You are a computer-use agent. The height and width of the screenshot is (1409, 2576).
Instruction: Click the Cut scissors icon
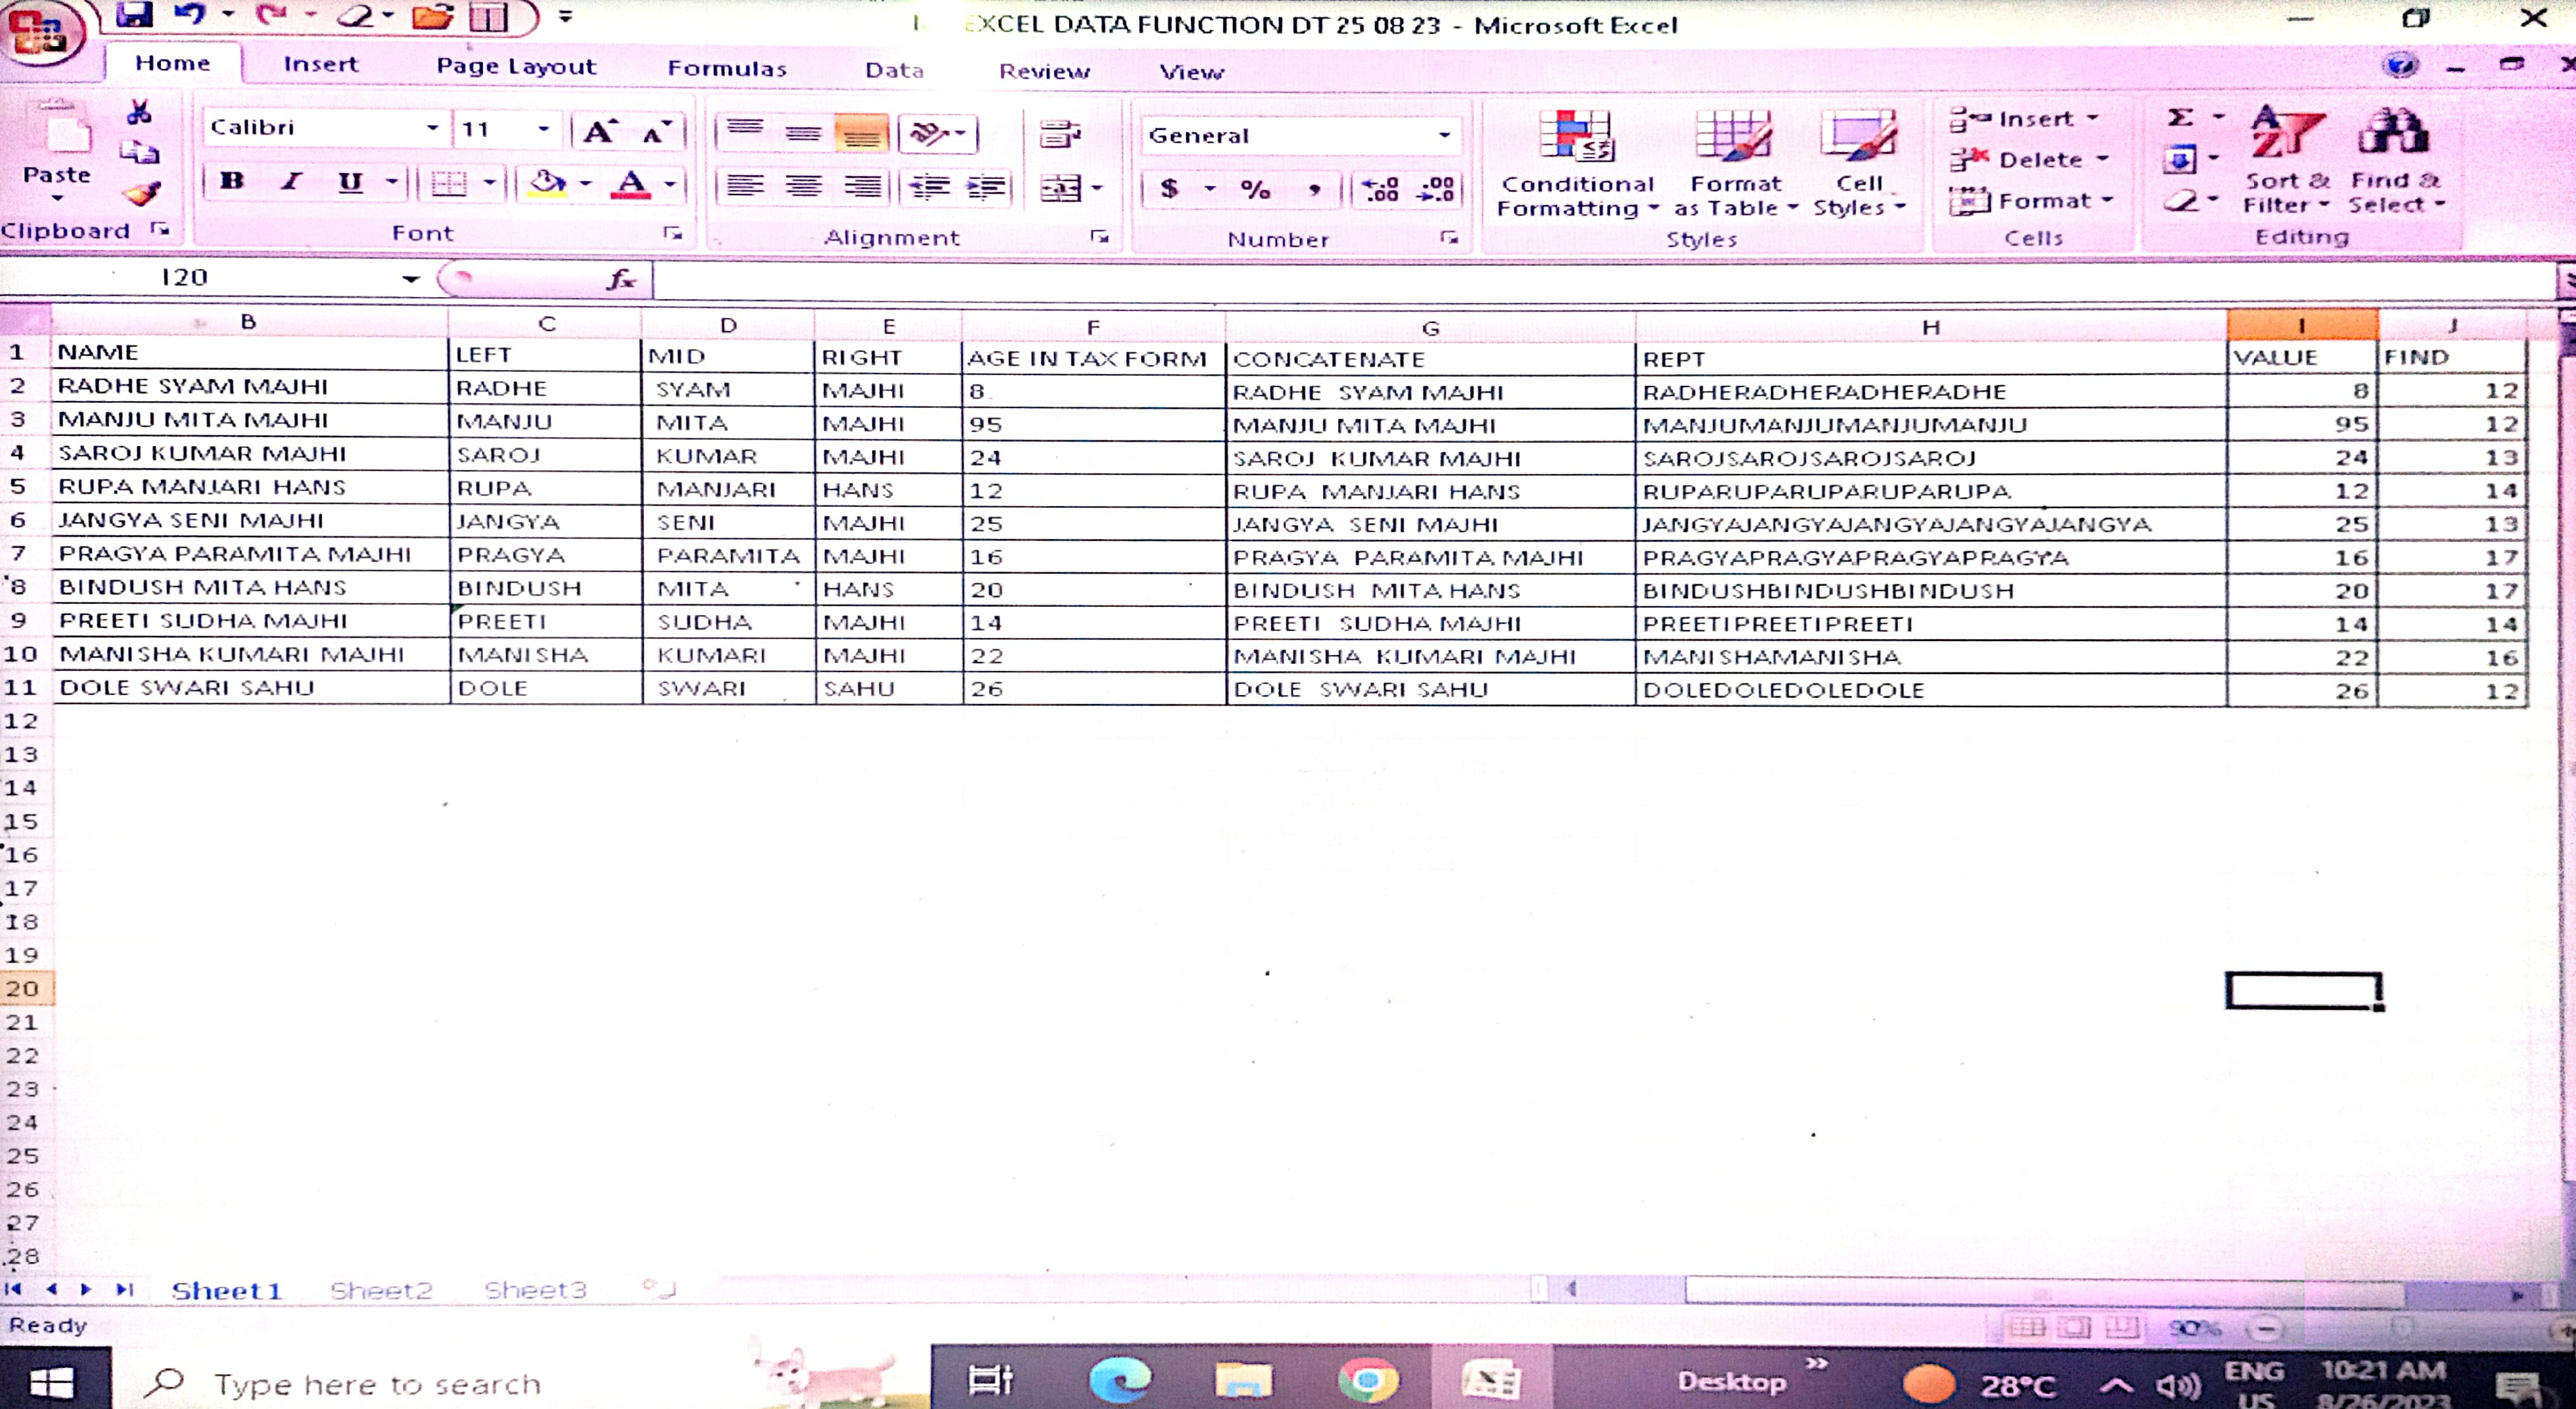tap(139, 112)
